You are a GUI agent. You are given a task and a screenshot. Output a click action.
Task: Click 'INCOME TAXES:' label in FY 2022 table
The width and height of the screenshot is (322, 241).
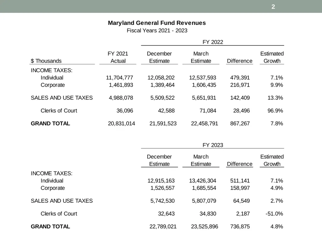coord(52,70)
